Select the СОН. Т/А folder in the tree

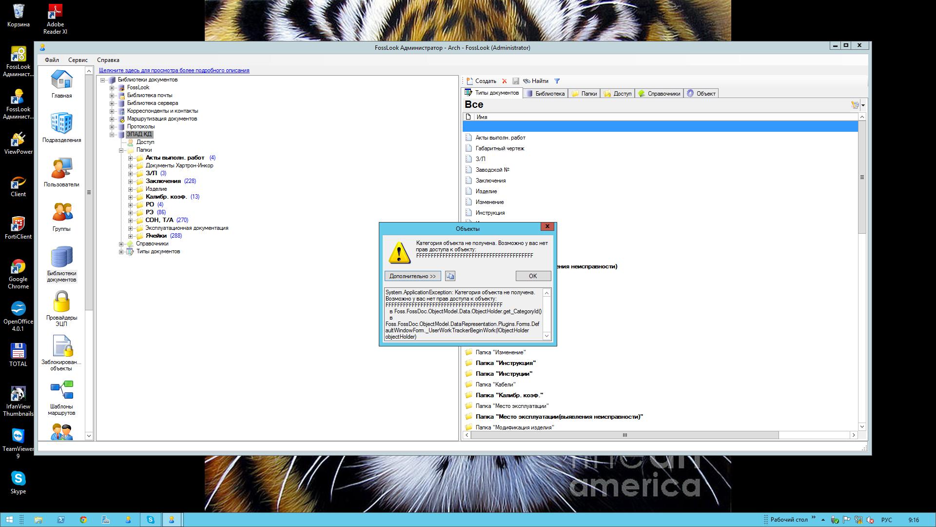tap(159, 220)
